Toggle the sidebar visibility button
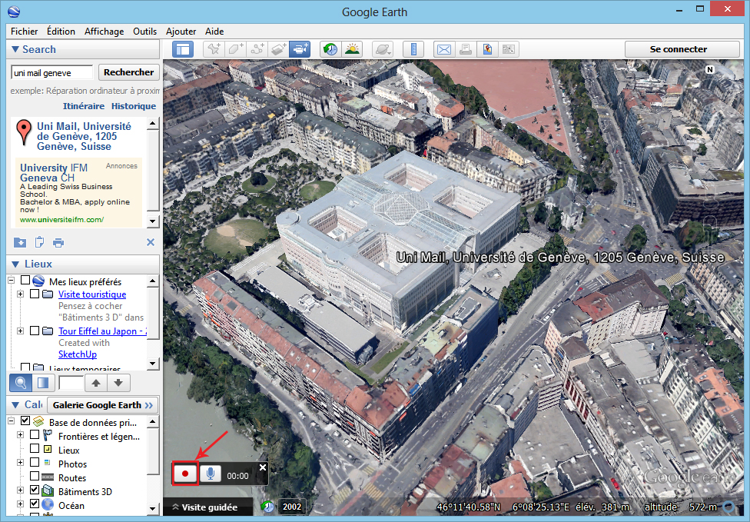This screenshot has width=750, height=522. coord(183,49)
